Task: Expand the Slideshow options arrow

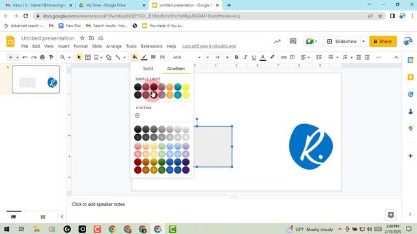Action: click(x=364, y=41)
